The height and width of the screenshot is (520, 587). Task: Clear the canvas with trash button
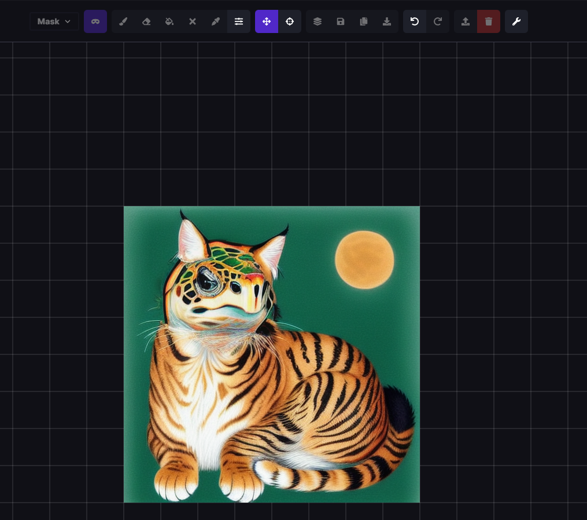coord(489,21)
